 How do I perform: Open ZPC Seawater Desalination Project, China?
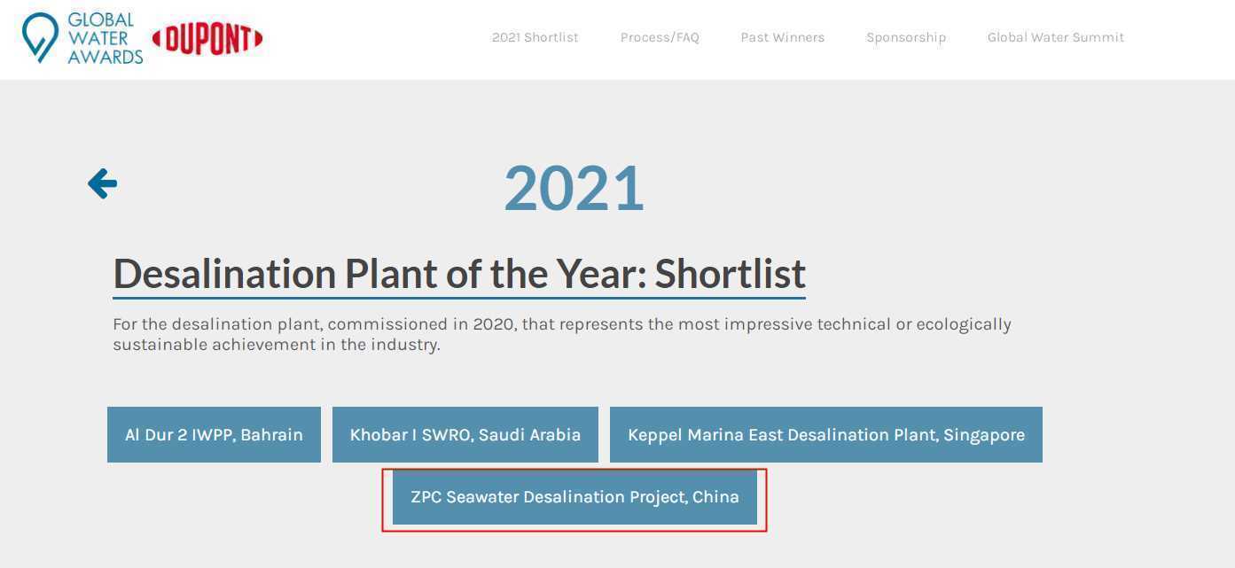point(575,497)
